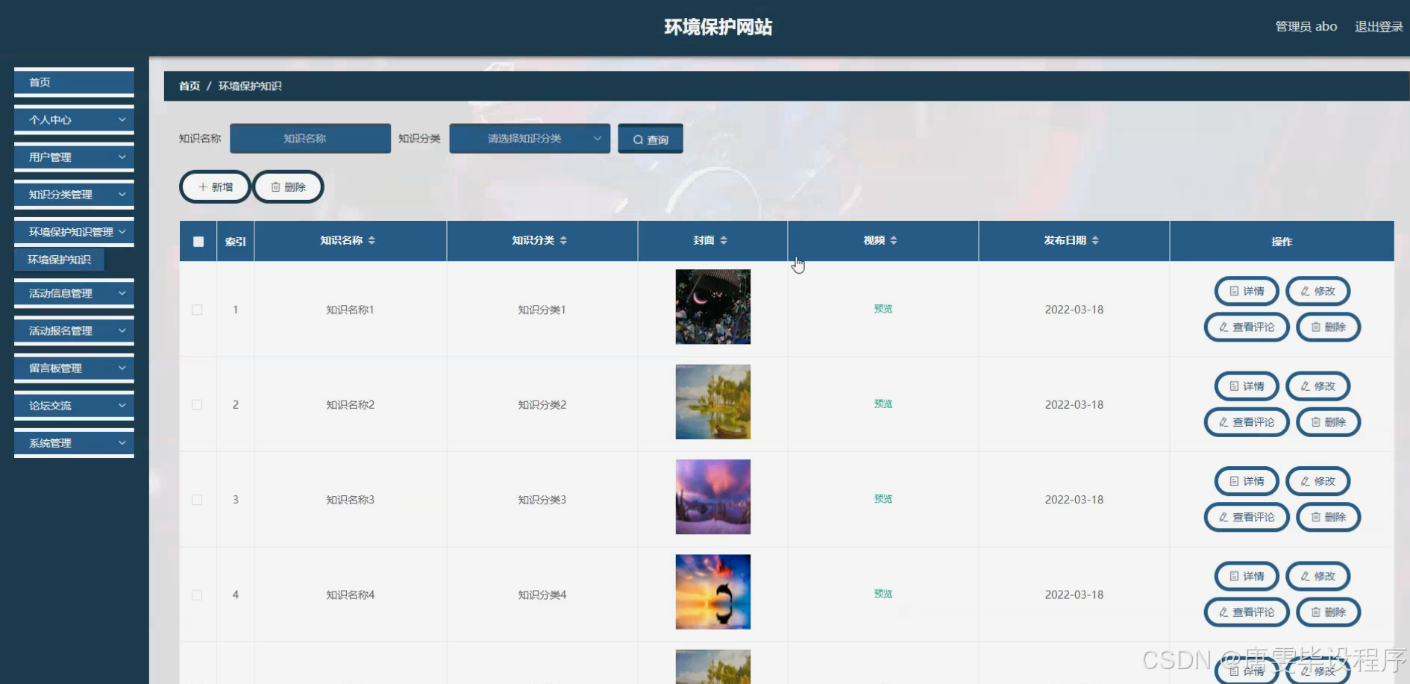Open 查看评论 for the 知识名称1 row

pyautogui.click(x=1247, y=327)
